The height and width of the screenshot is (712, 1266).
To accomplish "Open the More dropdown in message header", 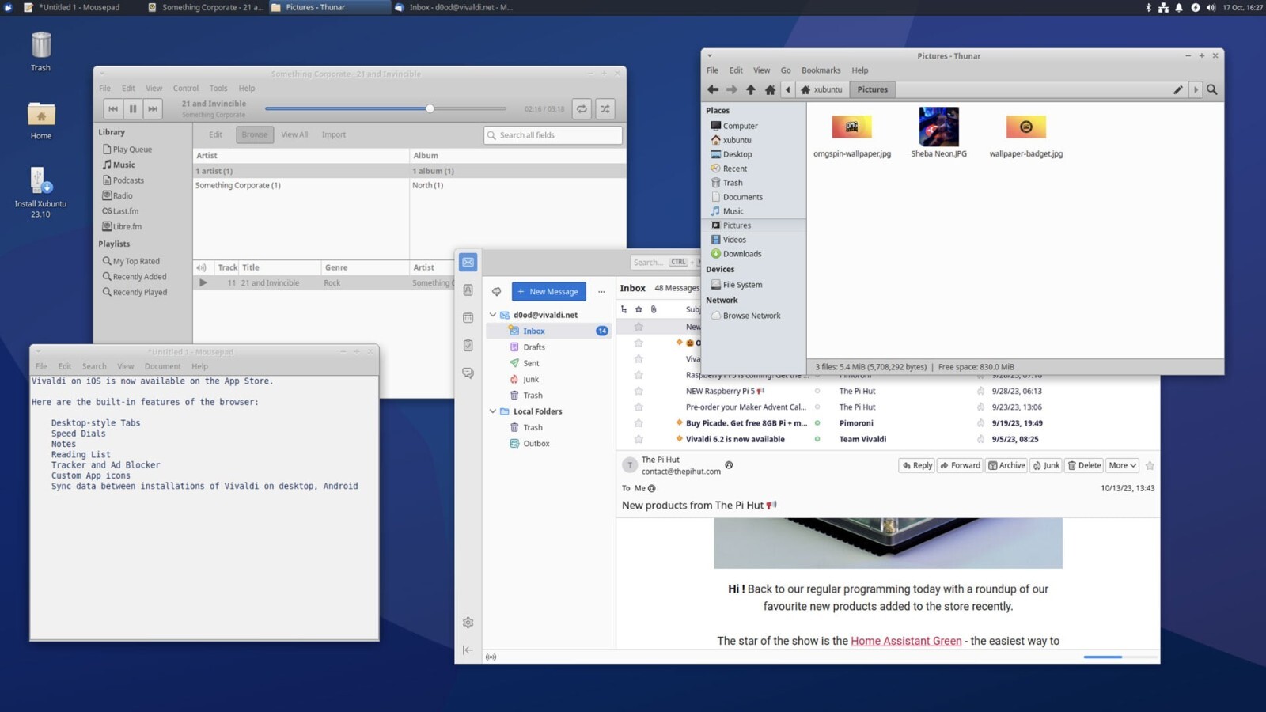I will [x=1123, y=465].
